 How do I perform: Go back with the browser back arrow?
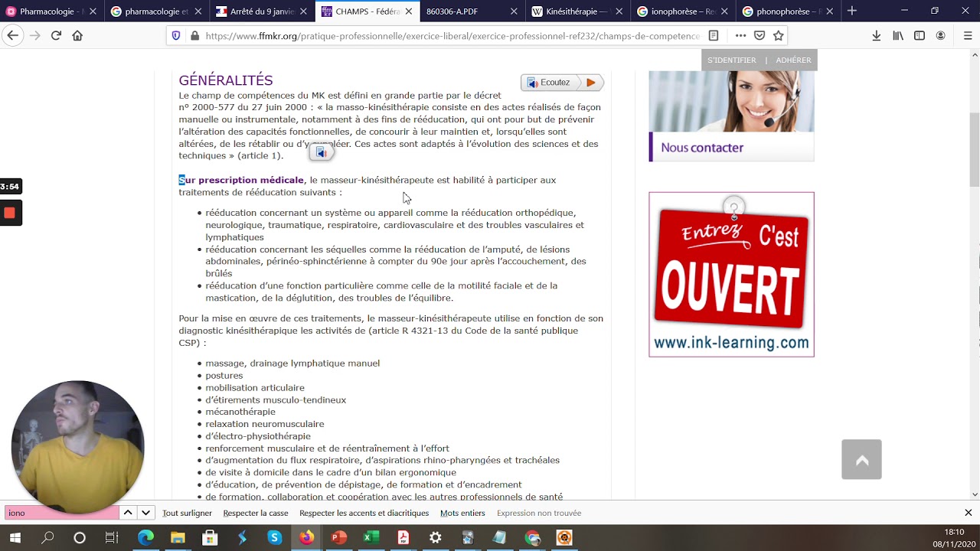12,35
